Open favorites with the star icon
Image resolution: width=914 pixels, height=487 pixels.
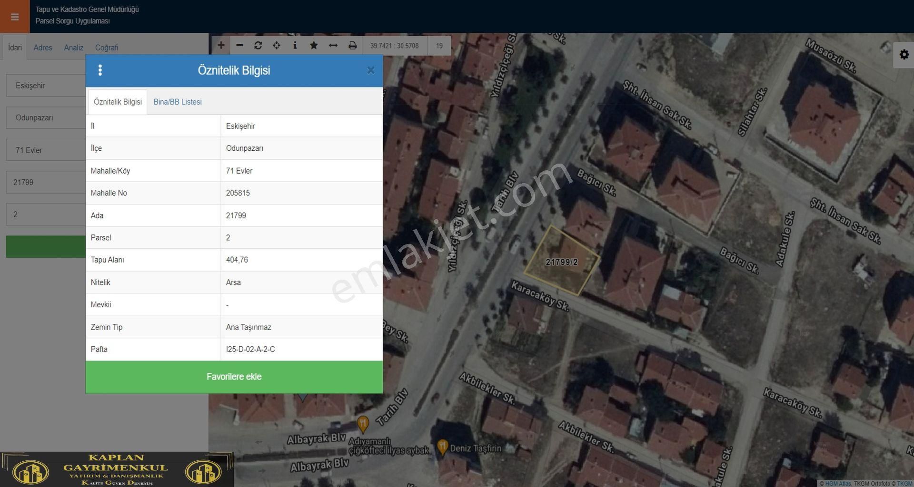[x=314, y=46]
